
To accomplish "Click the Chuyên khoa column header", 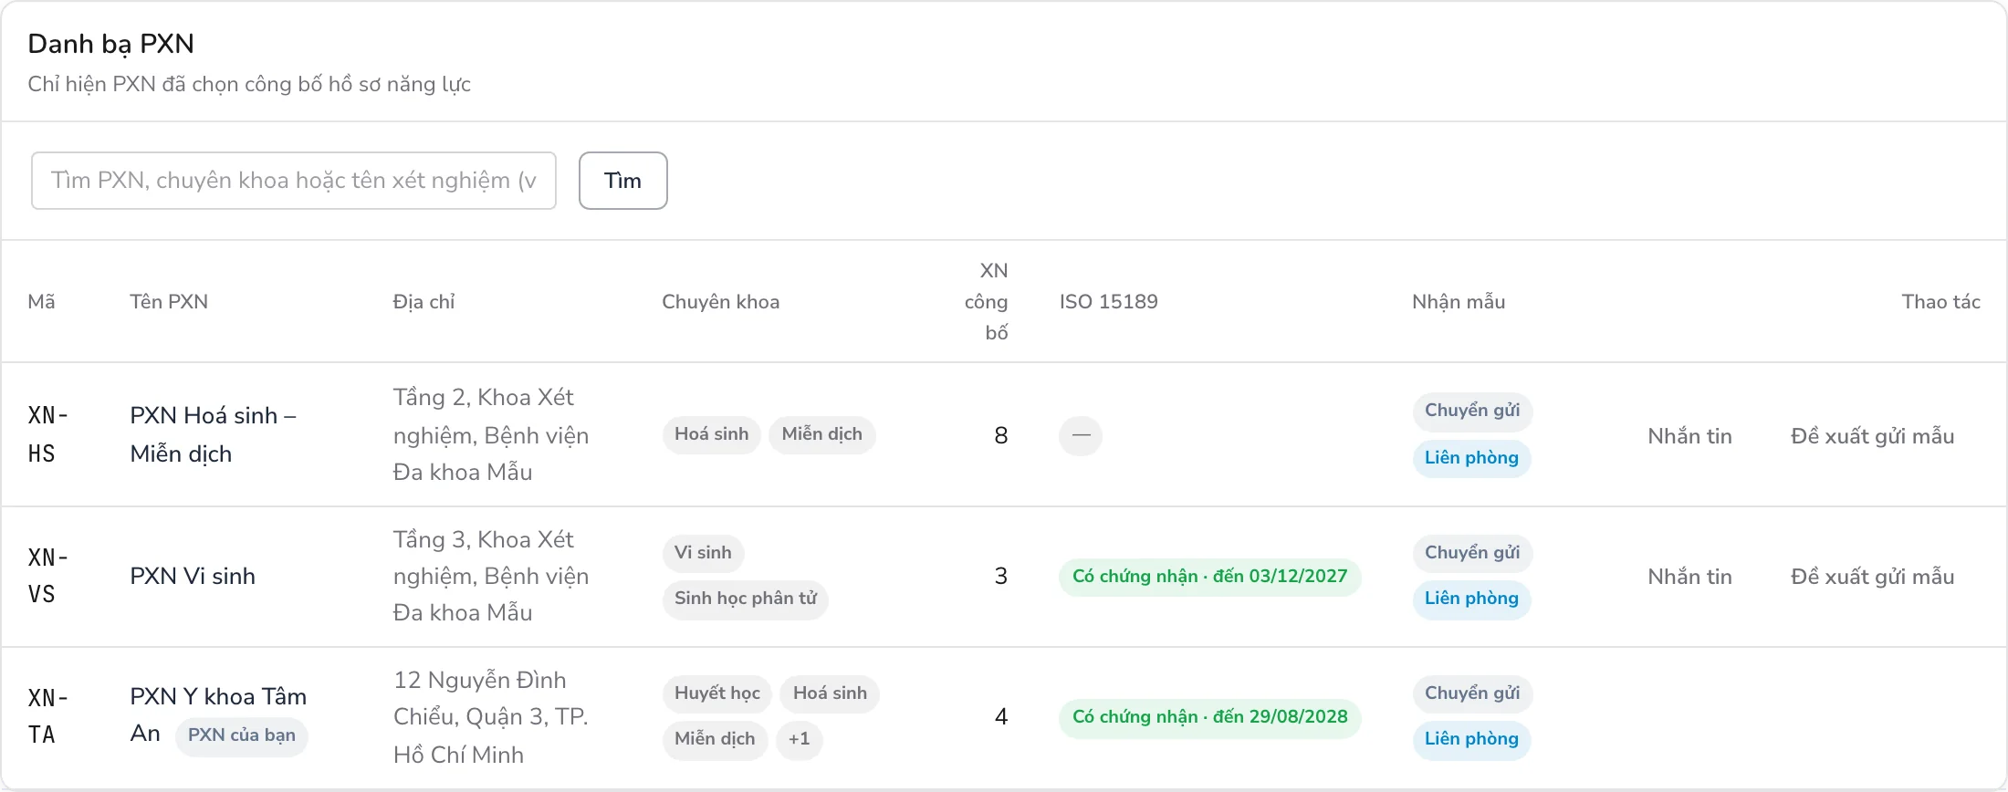I will click(x=721, y=302).
